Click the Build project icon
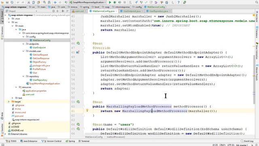 [x=66, y=2]
